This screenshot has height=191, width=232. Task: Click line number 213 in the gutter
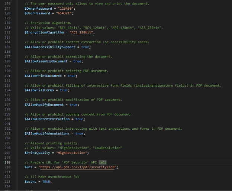pos(7,182)
